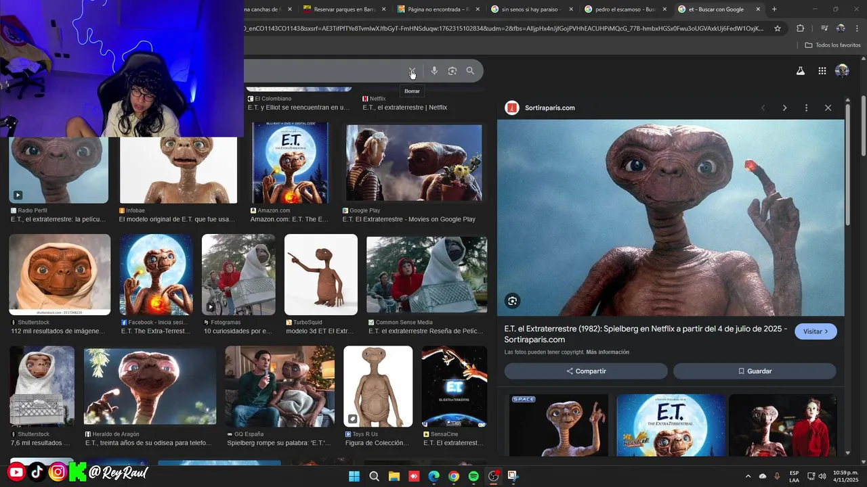Switch to 'sin senos si hay paraíso' tab
The height and width of the screenshot is (487, 867).
pyautogui.click(x=531, y=9)
